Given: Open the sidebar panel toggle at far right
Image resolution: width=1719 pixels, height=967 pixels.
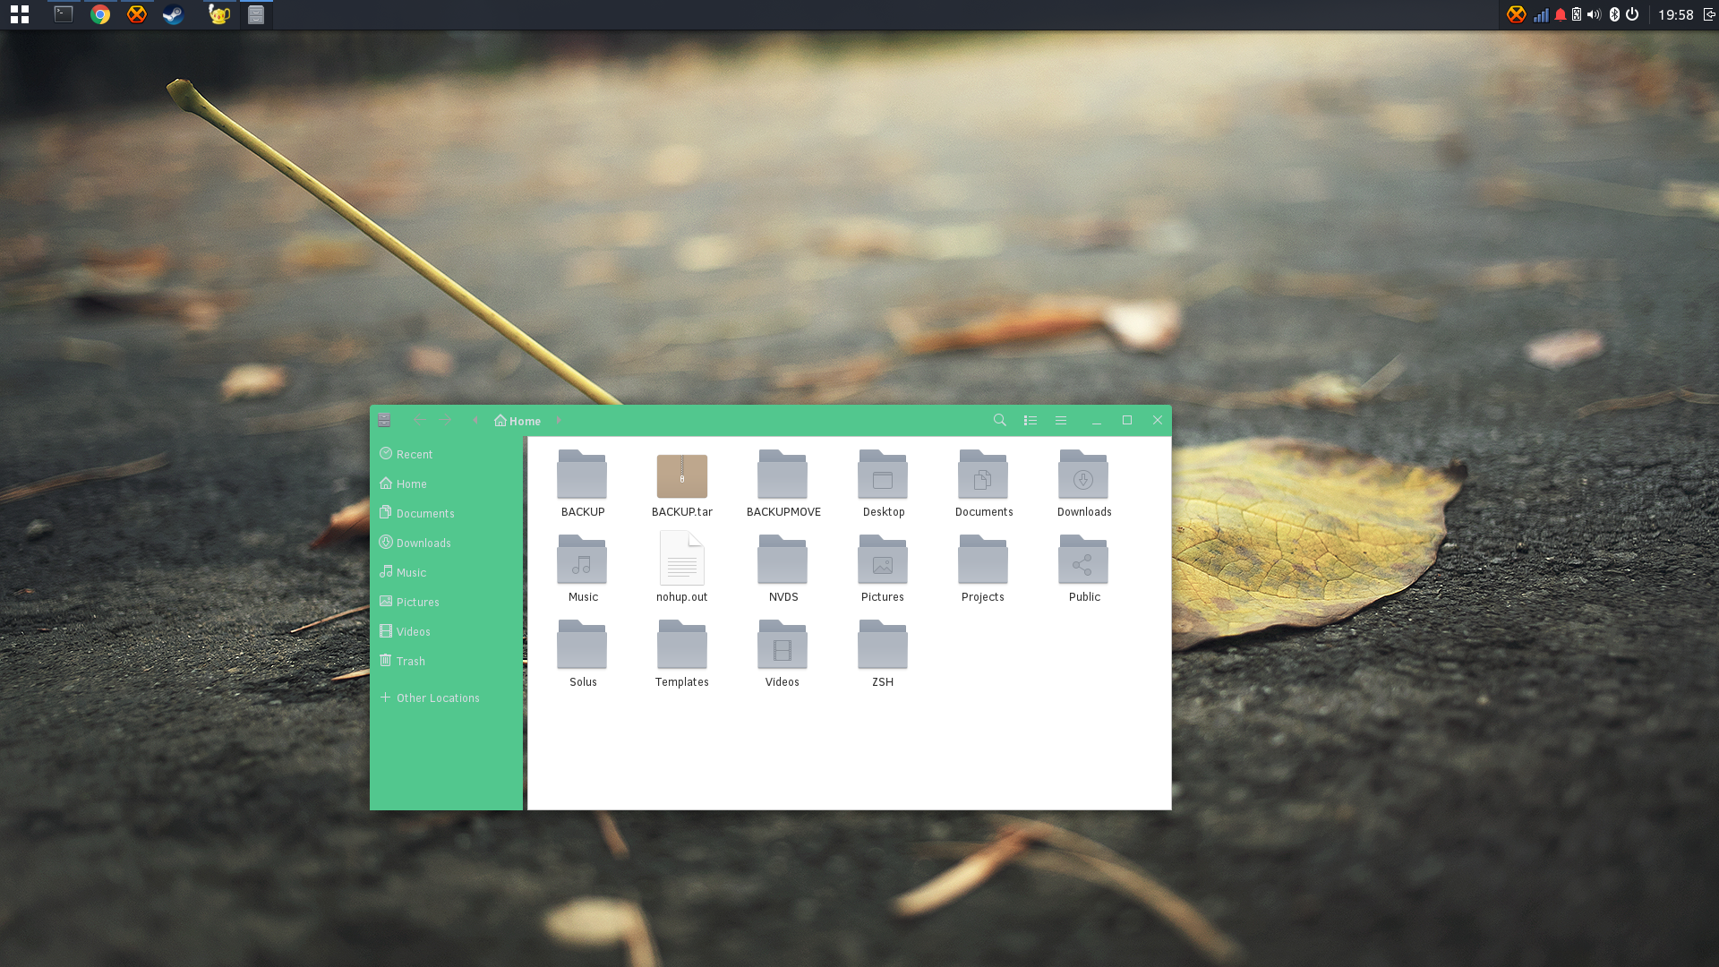Looking at the screenshot, I should click(1709, 14).
